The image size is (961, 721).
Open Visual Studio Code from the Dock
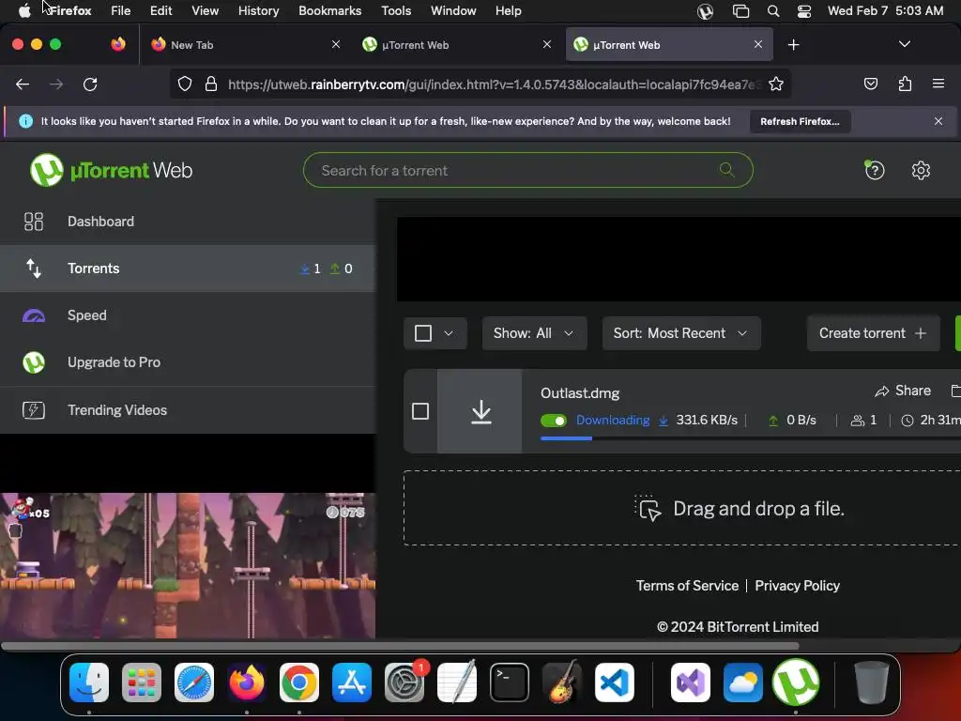tap(614, 683)
